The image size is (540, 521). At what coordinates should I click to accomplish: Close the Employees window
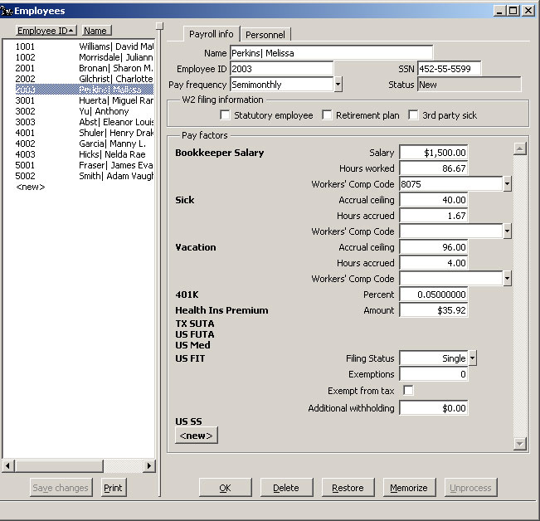528,11
